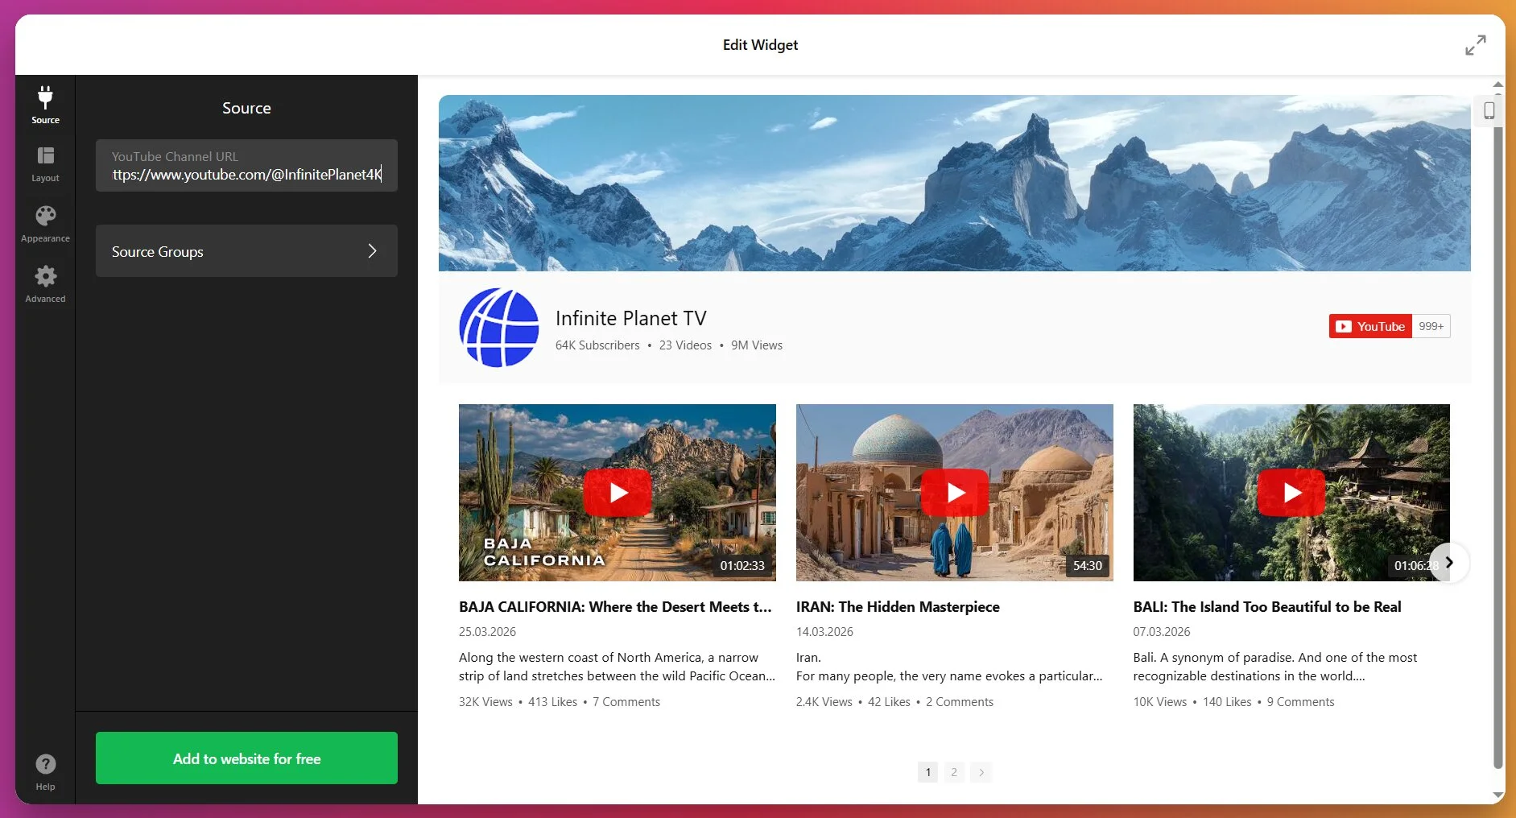Open the Baja California video title link
Screen dimensions: 1516x818
(x=615, y=607)
